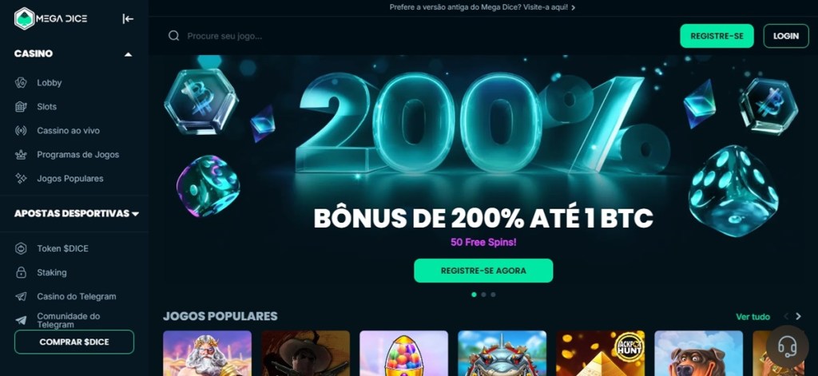This screenshot has height=376, width=818.
Task: Open the Slots icon in the sidebar
Action: pos(21,107)
